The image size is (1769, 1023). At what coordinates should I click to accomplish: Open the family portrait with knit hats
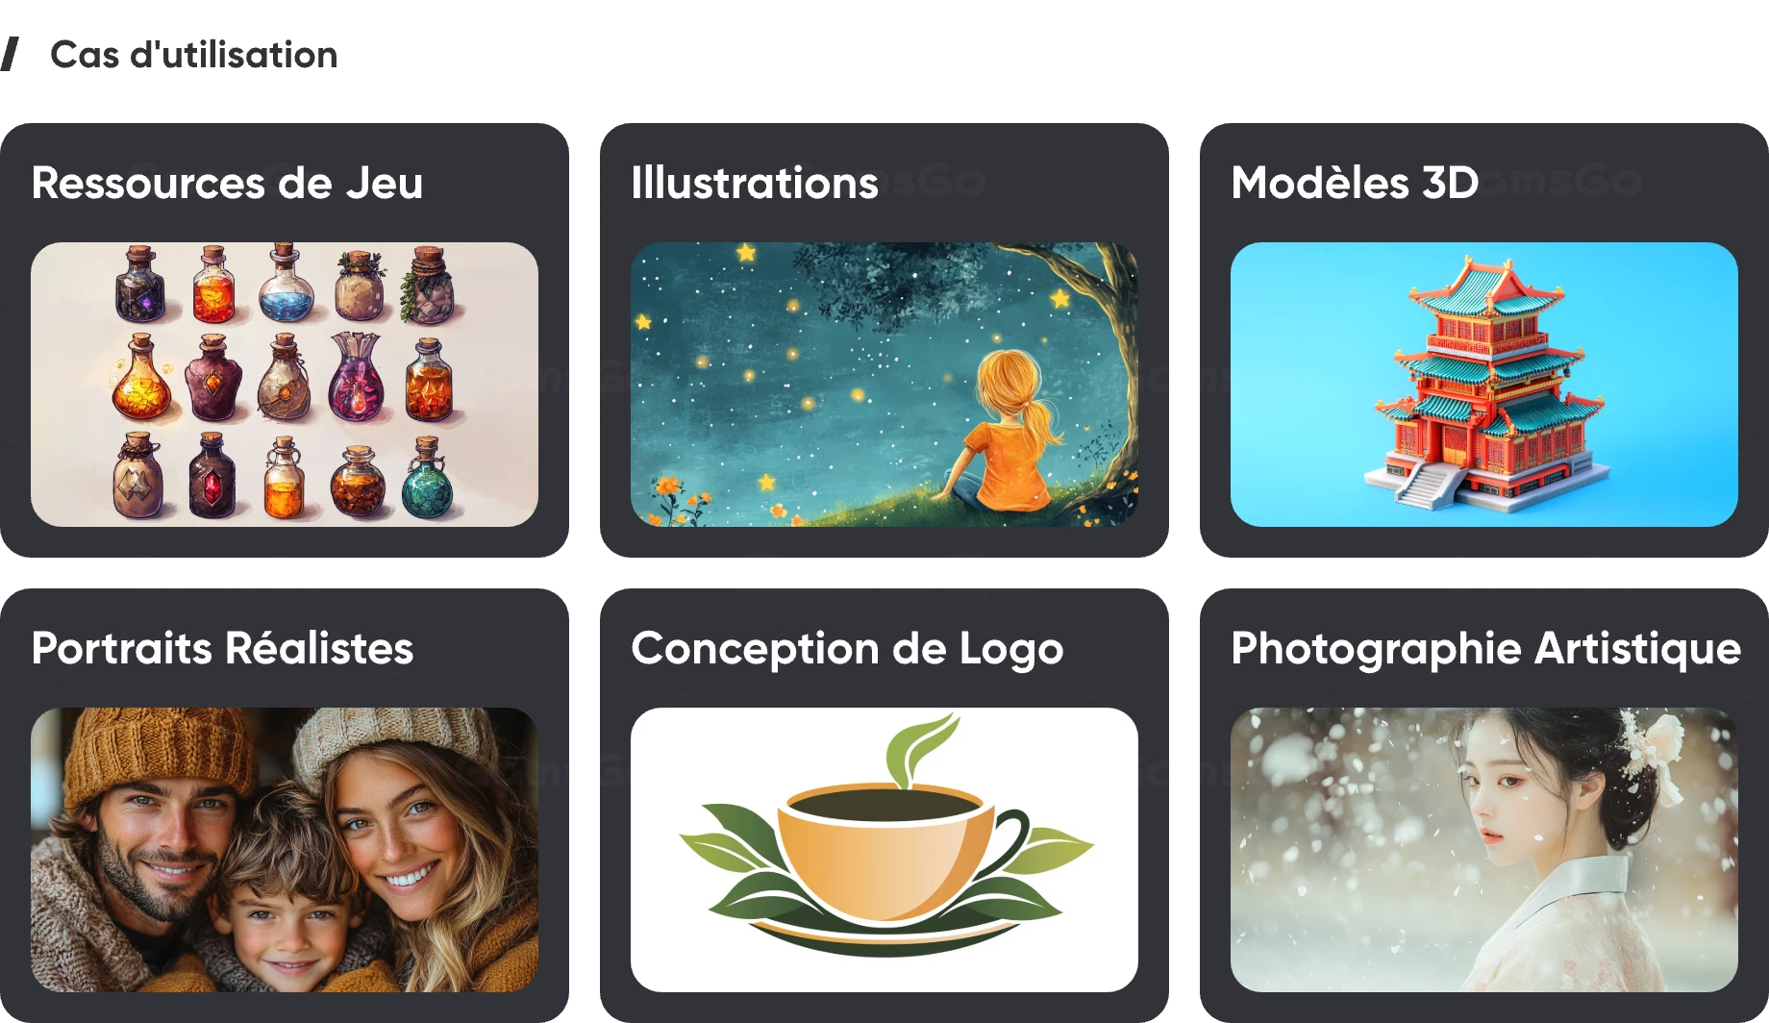click(x=285, y=850)
